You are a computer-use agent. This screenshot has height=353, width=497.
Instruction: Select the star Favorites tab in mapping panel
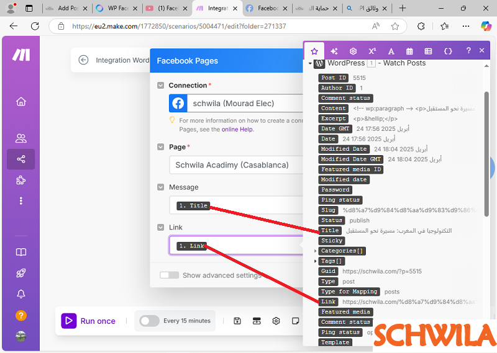point(314,51)
